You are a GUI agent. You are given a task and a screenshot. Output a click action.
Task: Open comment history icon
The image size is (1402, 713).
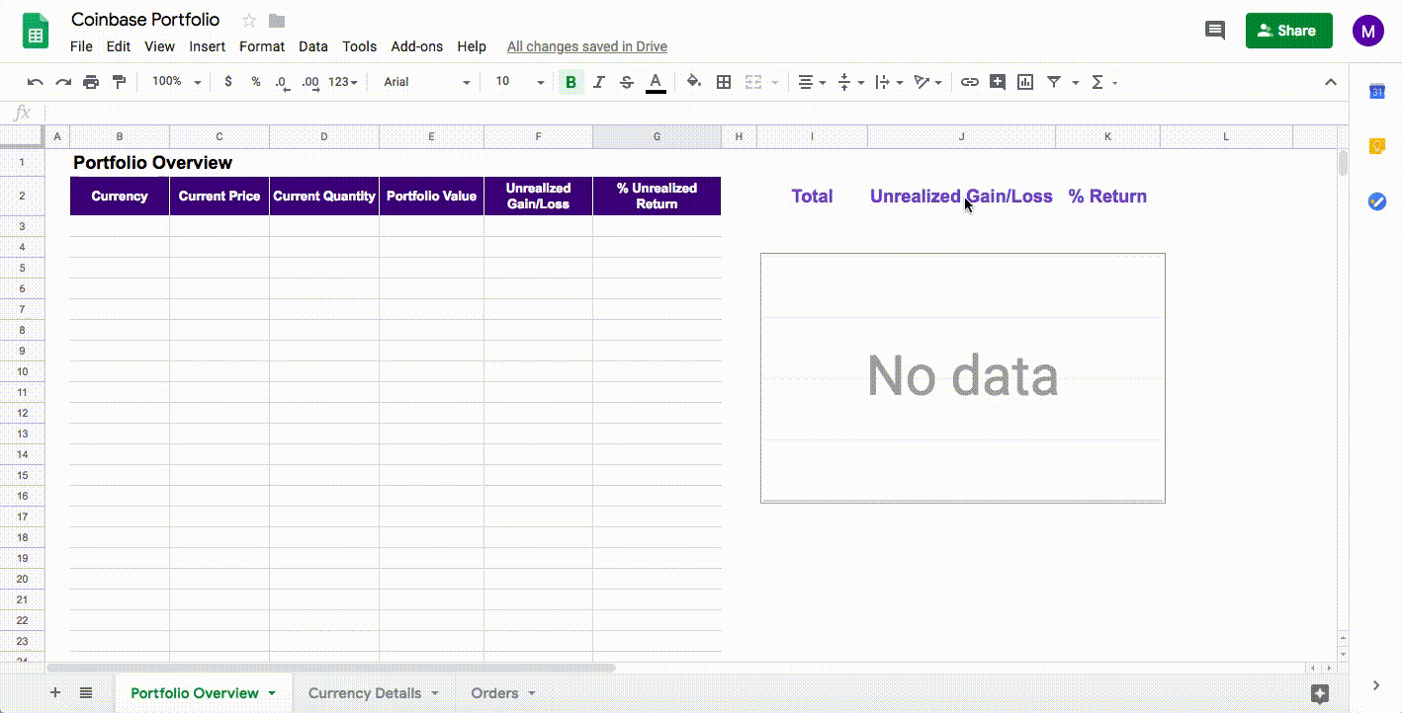pyautogui.click(x=1215, y=31)
